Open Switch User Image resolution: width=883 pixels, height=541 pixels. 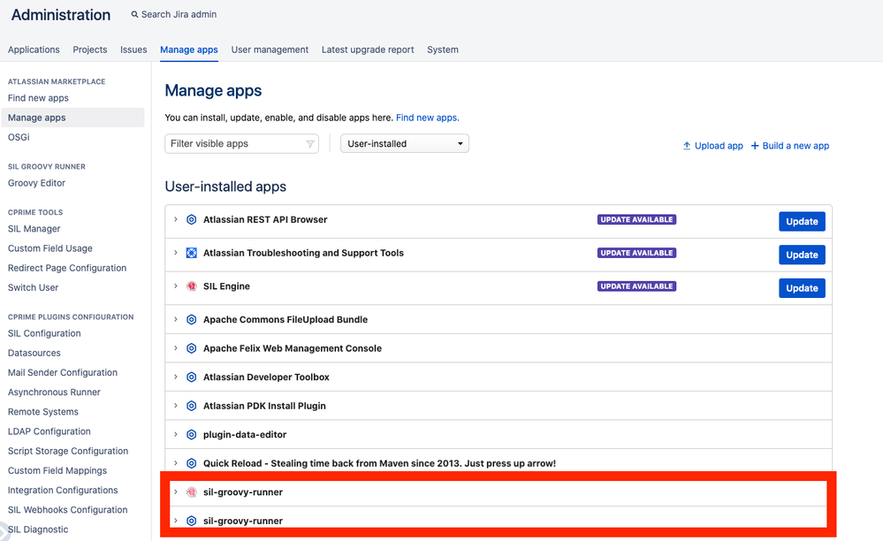click(34, 287)
